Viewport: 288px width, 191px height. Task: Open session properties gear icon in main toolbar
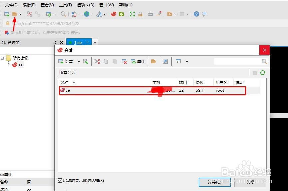point(49,14)
